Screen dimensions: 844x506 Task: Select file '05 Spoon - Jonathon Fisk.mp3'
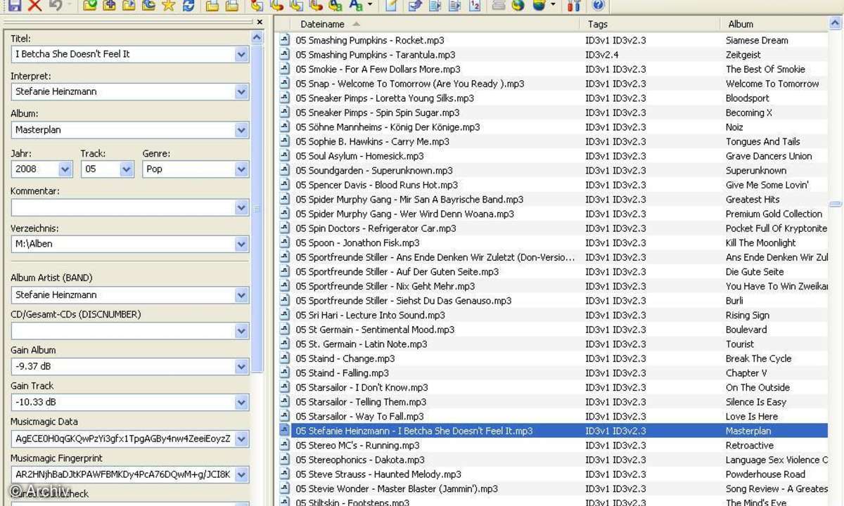[x=357, y=242]
